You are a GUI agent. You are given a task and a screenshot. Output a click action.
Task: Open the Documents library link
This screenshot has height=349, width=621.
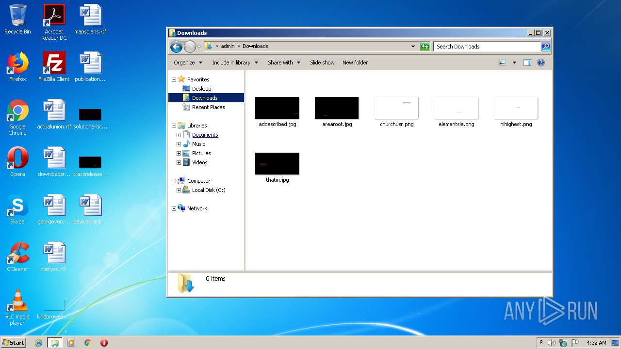pos(205,135)
